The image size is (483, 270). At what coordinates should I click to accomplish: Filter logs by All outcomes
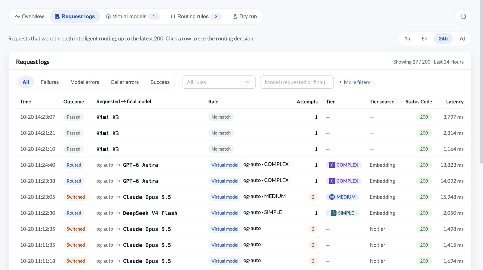pyautogui.click(x=26, y=82)
